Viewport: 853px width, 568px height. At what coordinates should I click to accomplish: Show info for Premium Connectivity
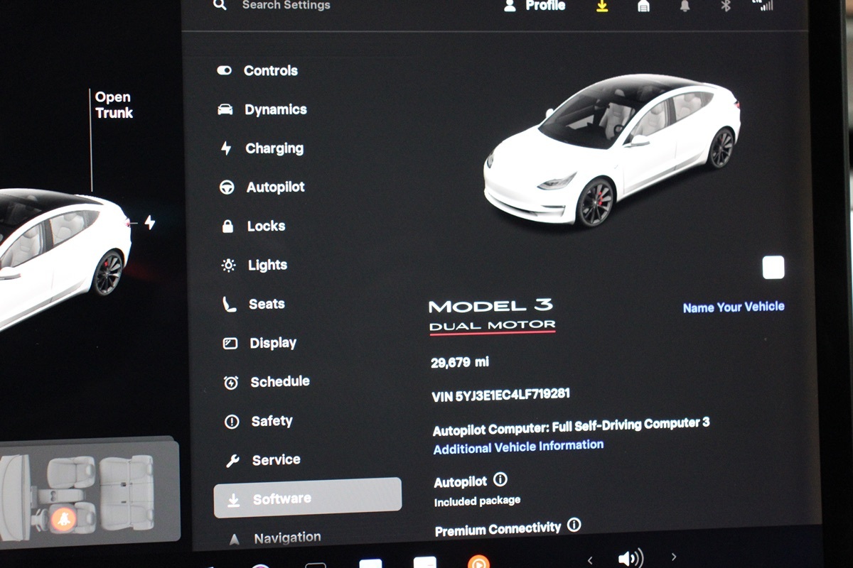(x=574, y=525)
